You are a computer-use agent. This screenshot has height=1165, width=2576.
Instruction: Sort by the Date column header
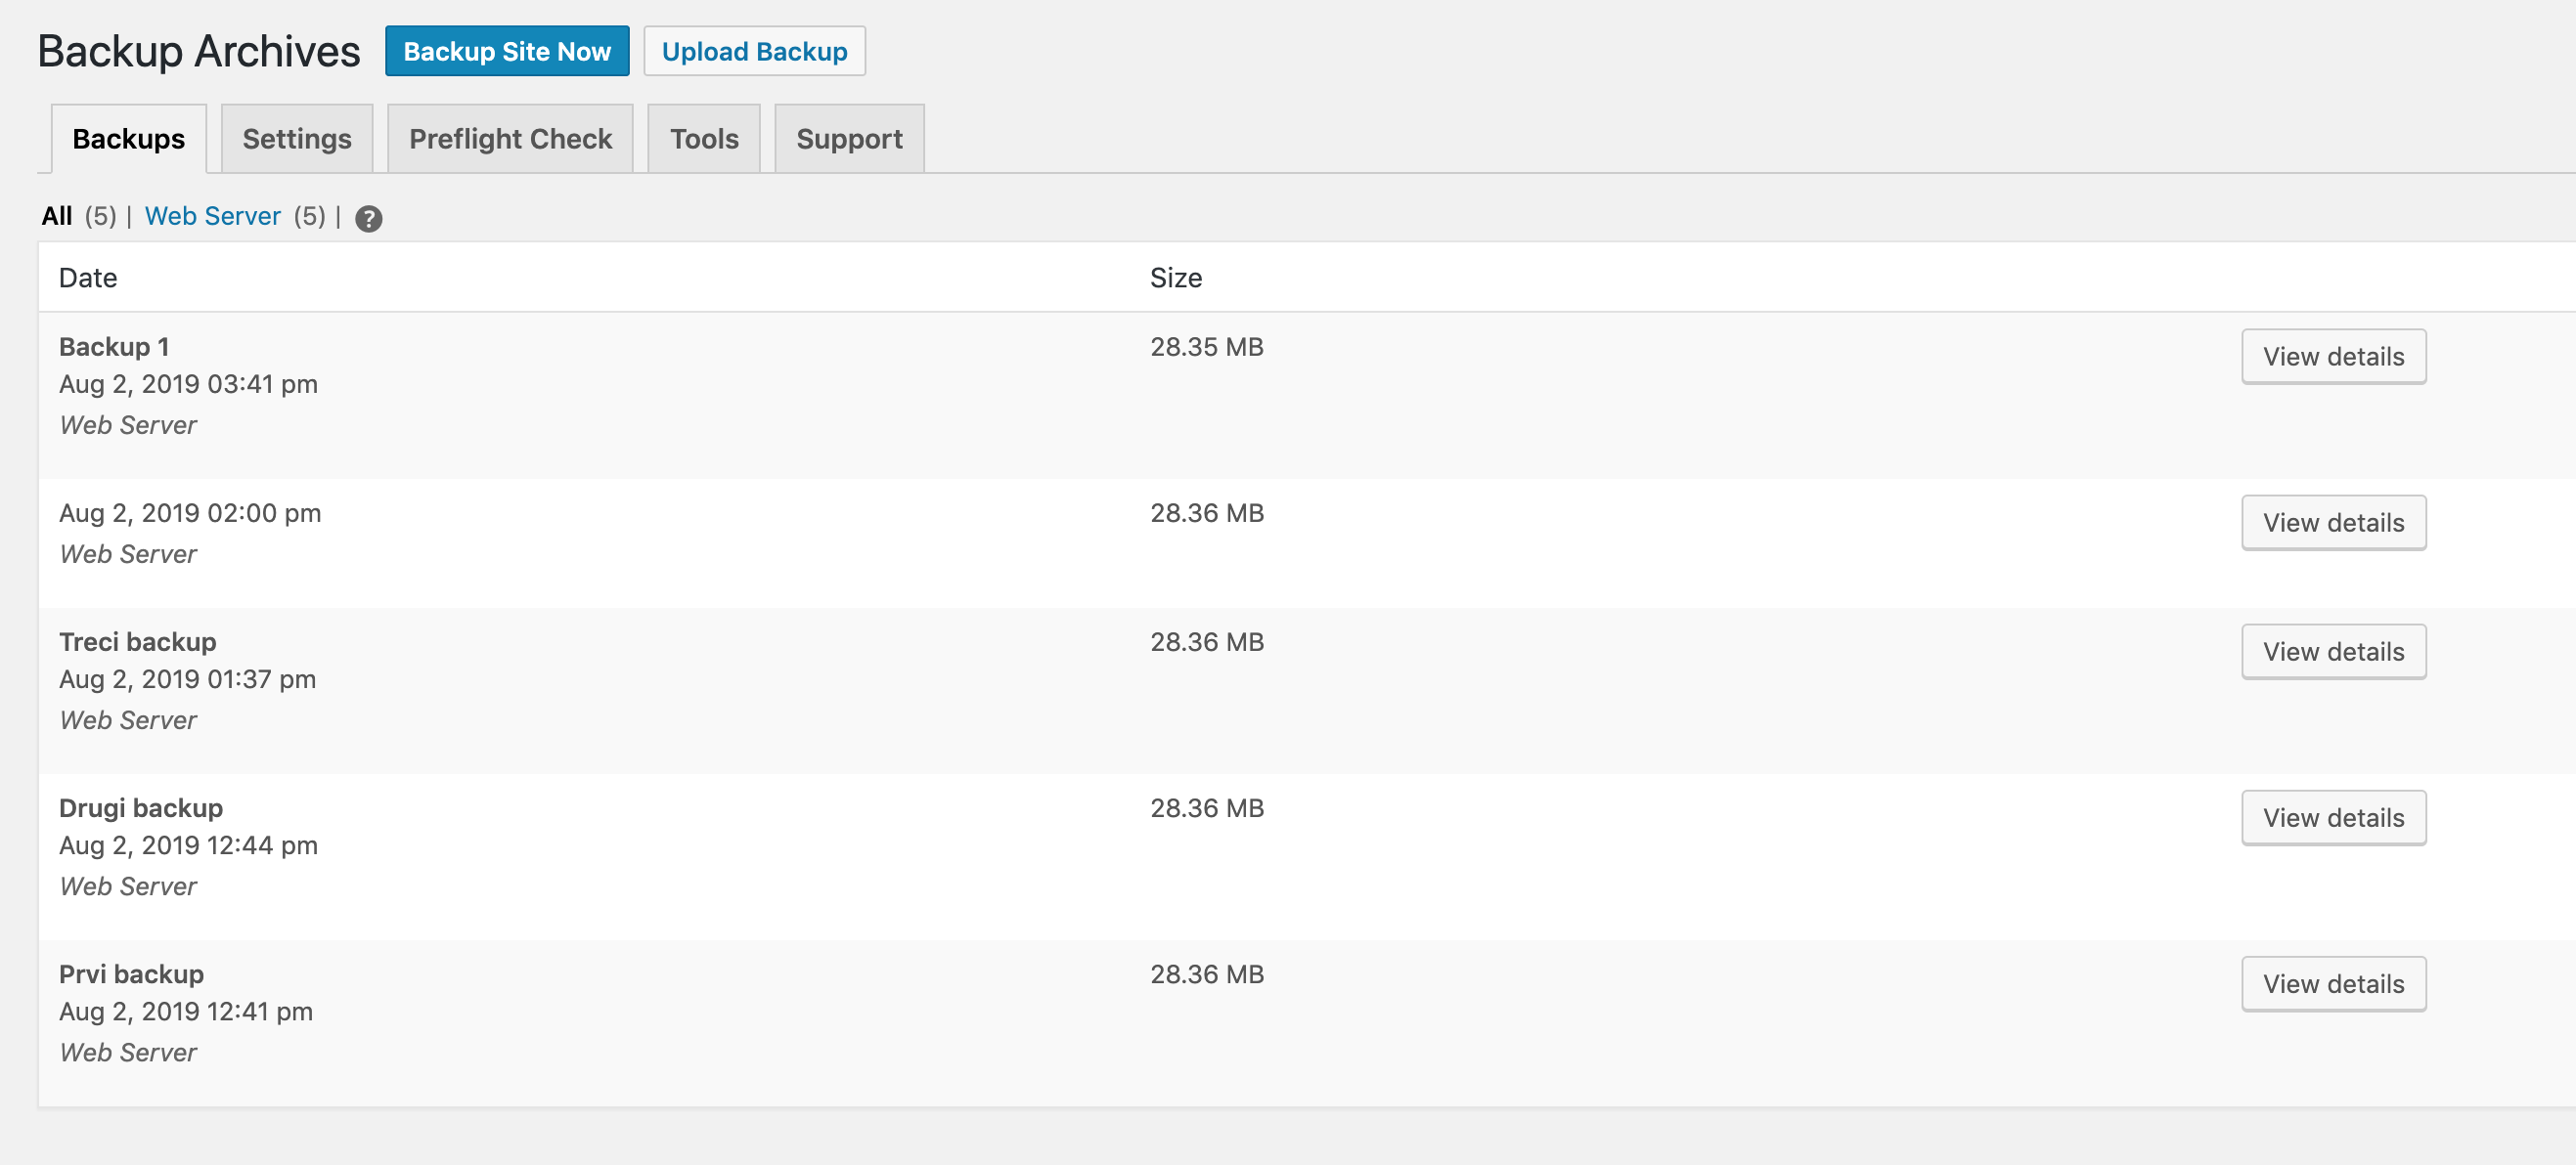tap(88, 278)
